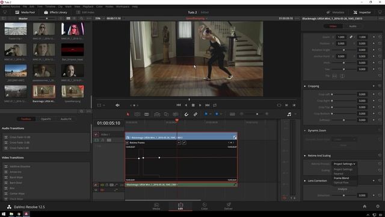The image size is (385, 217).
Task: Choose Frame Blend in the retime dropdown
Action: (341, 178)
